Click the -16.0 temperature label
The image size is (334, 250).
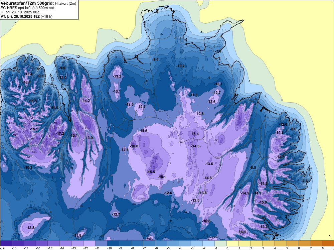134,146
